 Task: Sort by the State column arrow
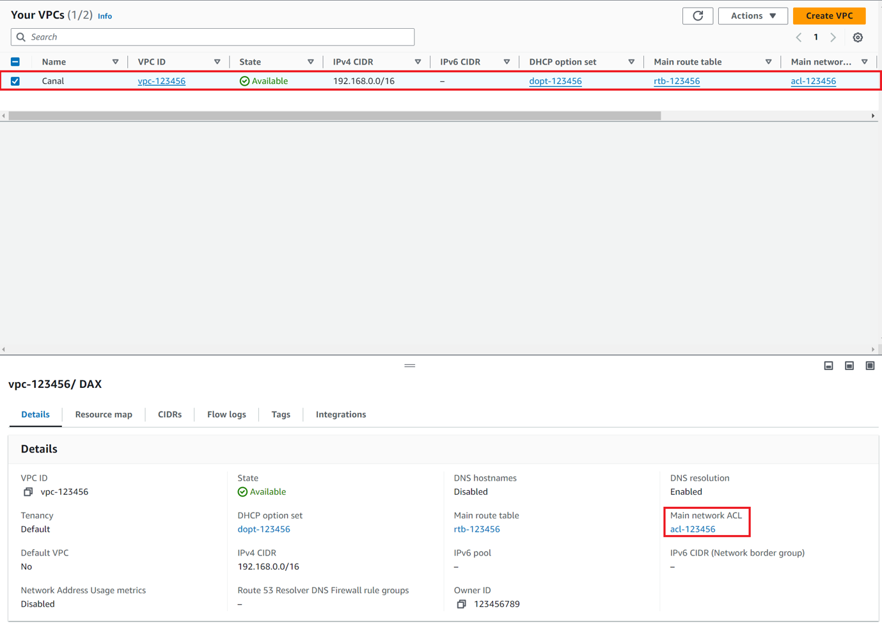click(x=310, y=62)
